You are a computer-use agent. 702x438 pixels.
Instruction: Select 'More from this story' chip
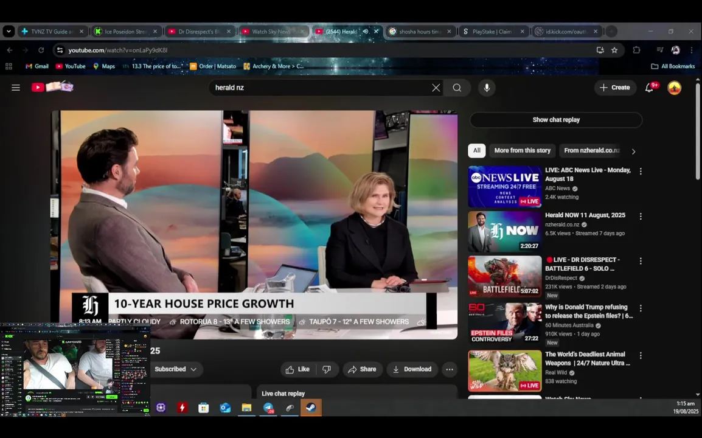(x=522, y=150)
